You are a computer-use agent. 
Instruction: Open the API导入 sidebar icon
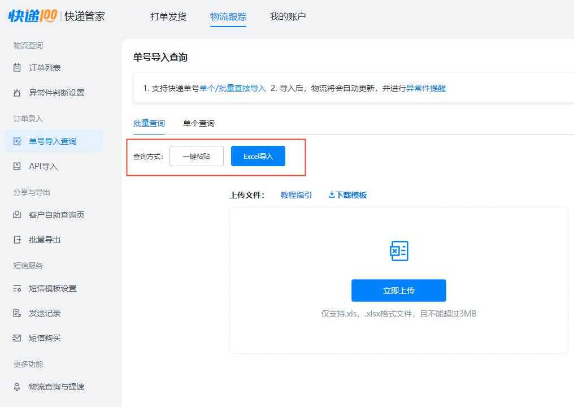coord(18,166)
